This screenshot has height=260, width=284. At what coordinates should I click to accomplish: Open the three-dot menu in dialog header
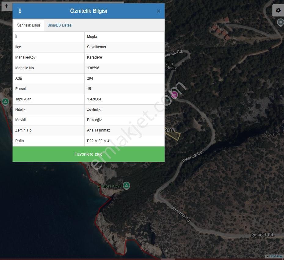[x=20, y=11]
